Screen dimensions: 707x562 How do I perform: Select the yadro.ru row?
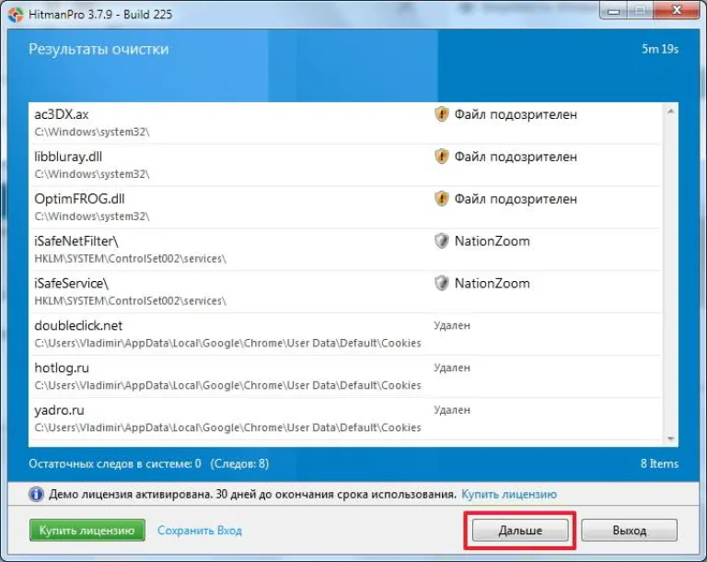pos(345,418)
